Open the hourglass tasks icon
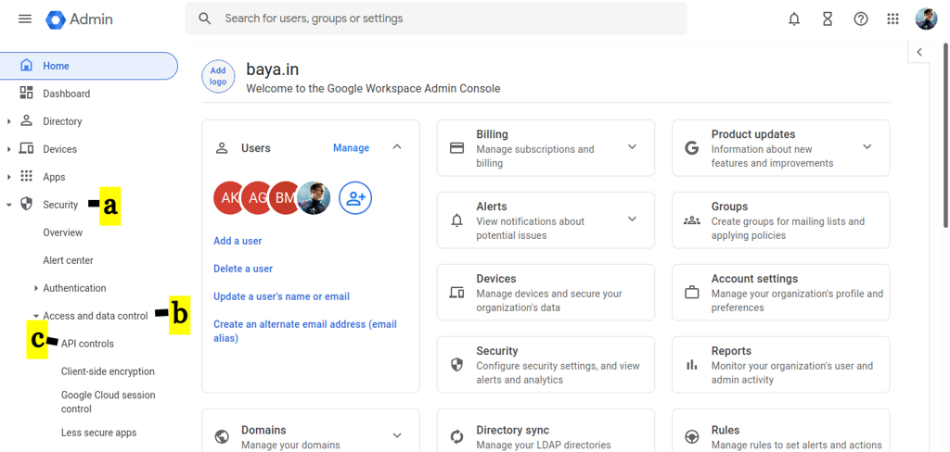 828,19
